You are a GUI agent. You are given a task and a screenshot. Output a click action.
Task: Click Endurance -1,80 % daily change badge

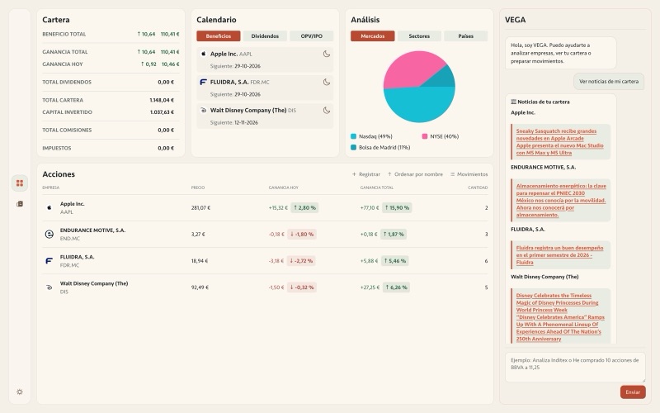tap(301, 235)
